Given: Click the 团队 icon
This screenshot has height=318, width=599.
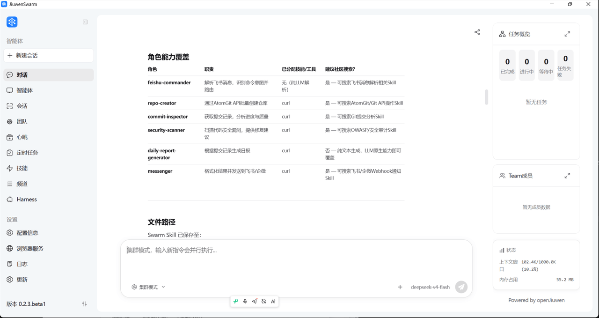Looking at the screenshot, I should point(10,121).
